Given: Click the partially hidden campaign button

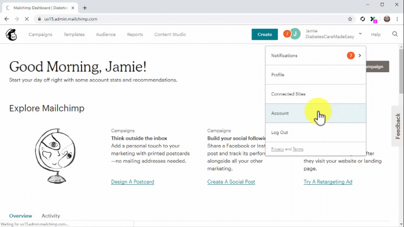Looking at the screenshot, I should pos(377,66).
